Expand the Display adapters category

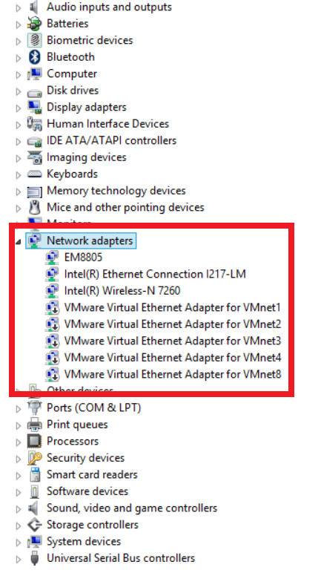[x=19, y=108]
